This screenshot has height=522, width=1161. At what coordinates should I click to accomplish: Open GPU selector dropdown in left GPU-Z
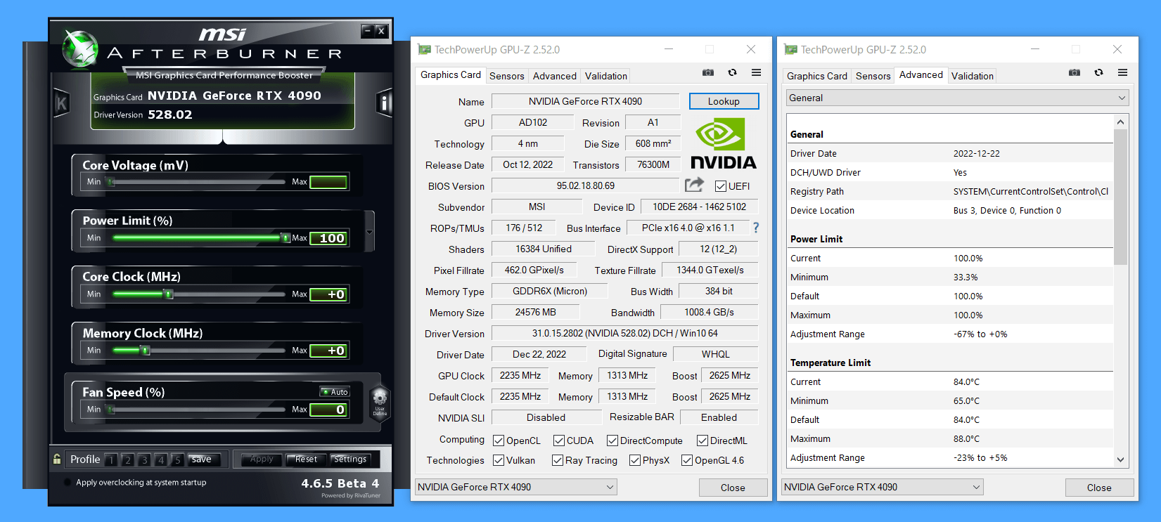(x=516, y=487)
